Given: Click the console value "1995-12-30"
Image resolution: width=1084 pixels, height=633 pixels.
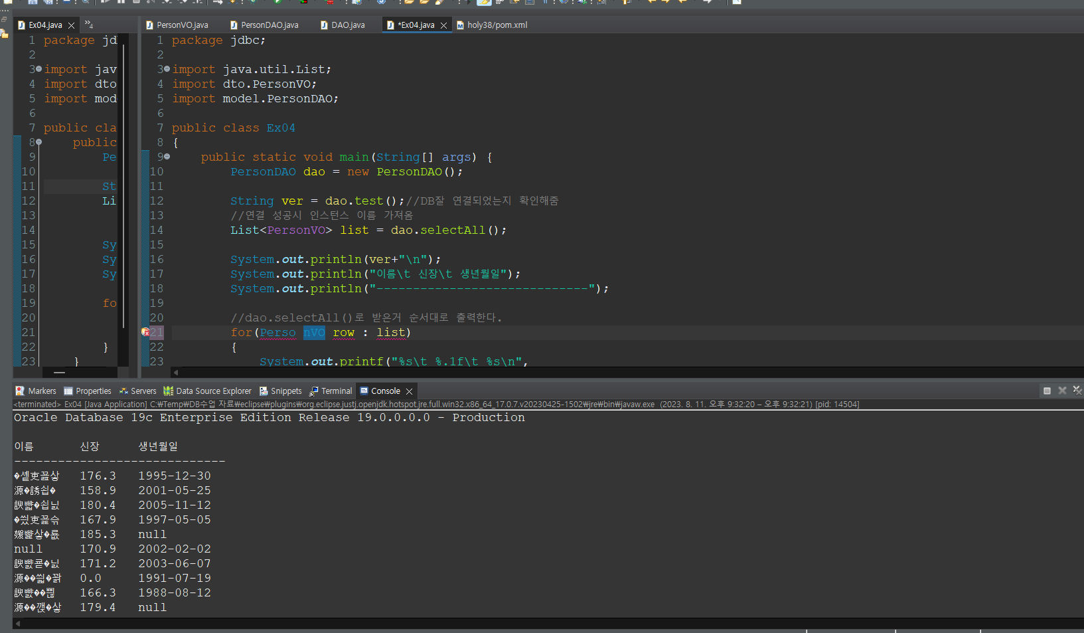Looking at the screenshot, I should tap(175, 476).
